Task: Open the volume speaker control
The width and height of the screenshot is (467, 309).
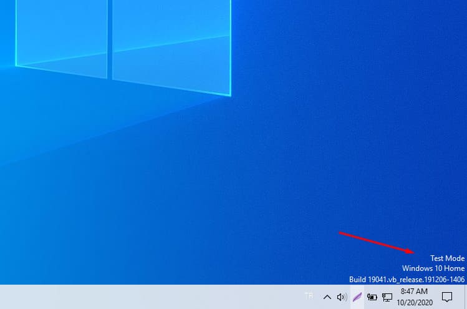Action: click(341, 297)
